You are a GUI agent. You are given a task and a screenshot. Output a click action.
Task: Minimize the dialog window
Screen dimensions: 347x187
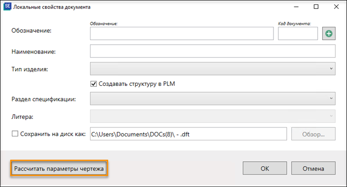(x=296, y=7)
